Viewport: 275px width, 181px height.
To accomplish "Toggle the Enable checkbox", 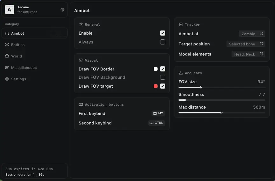I will (x=163, y=33).
